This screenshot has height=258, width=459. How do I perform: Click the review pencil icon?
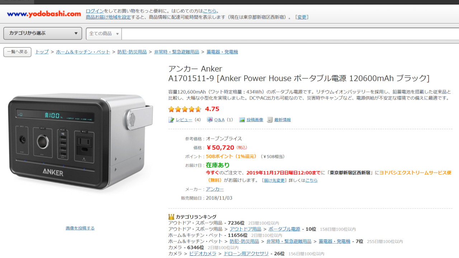pos(171,120)
